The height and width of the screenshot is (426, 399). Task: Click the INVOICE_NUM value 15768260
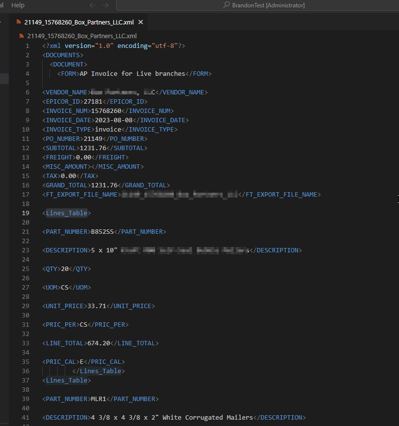tap(106, 111)
